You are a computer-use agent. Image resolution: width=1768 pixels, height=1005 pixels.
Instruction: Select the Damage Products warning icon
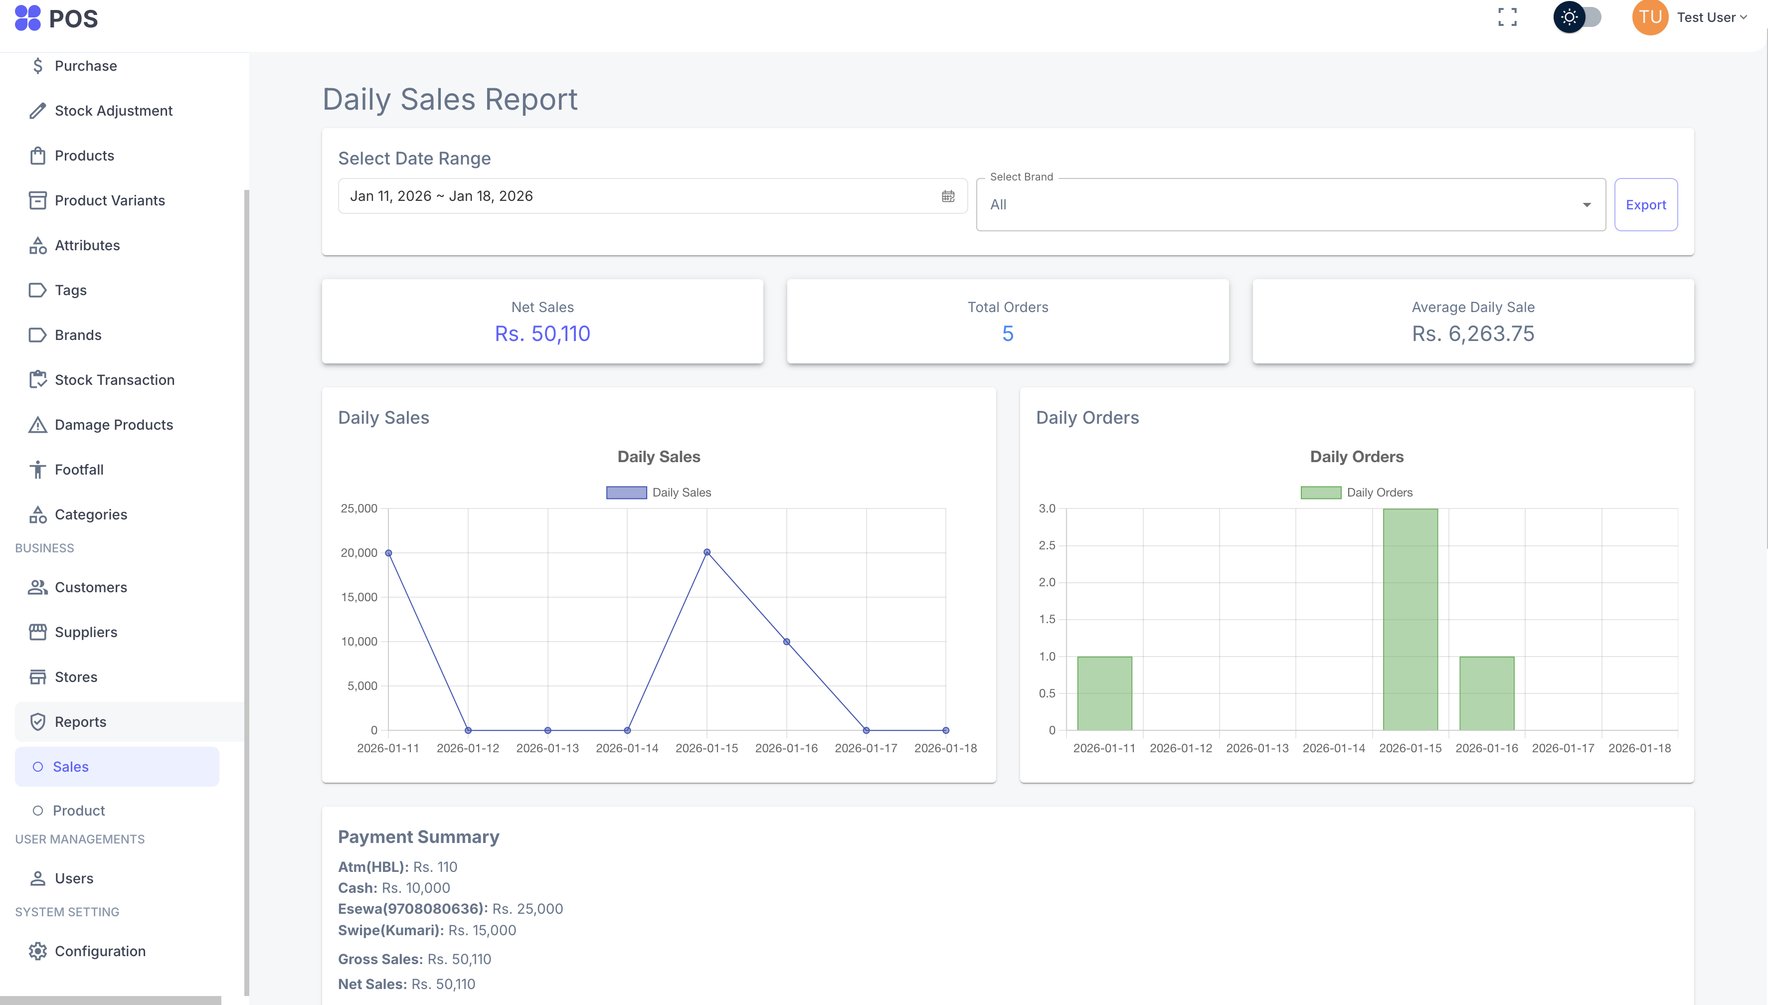[37, 425]
